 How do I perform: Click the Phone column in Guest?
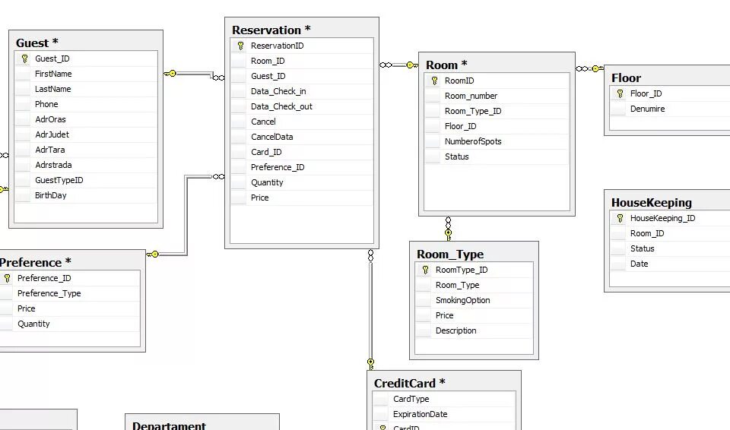point(86,104)
